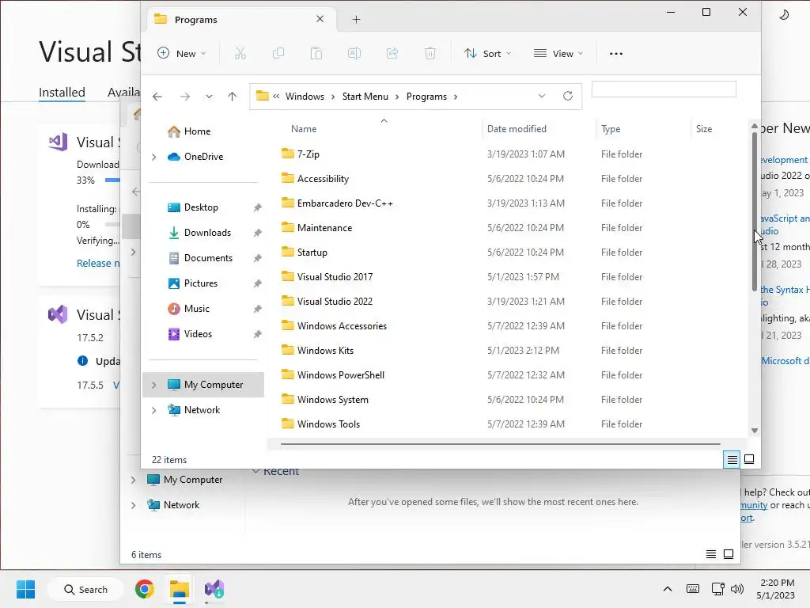Click the Paste clipboard icon
This screenshot has height=608, width=810.
(316, 53)
